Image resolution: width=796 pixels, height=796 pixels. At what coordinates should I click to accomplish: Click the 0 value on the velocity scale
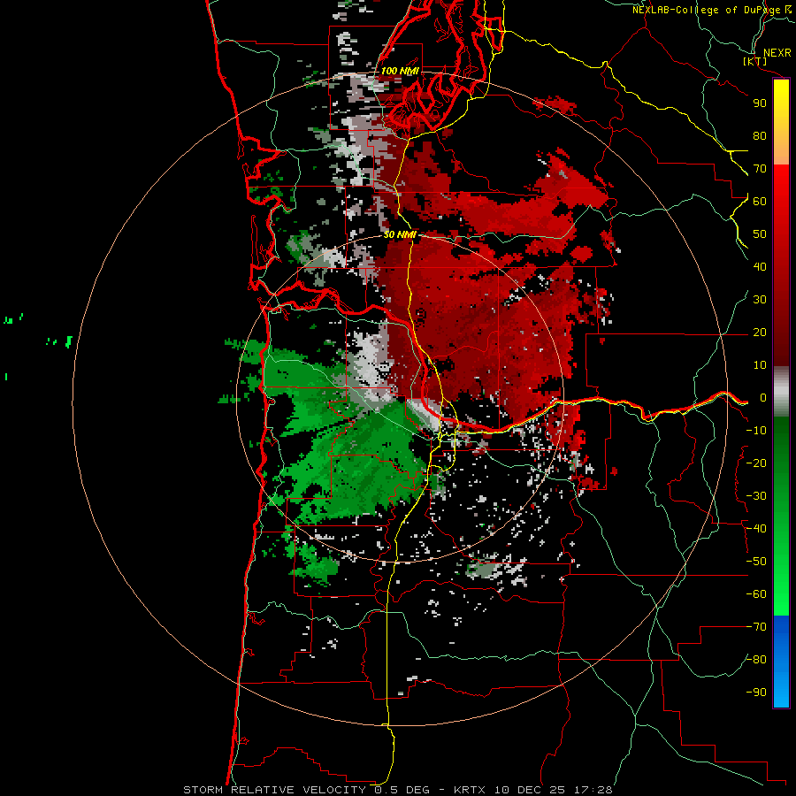pos(763,397)
